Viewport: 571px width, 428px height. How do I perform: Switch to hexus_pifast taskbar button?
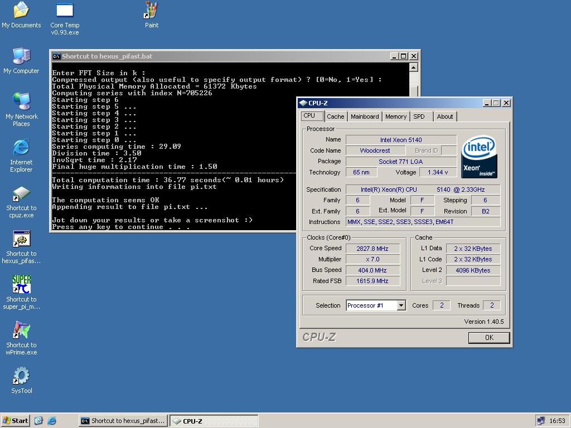(123, 421)
